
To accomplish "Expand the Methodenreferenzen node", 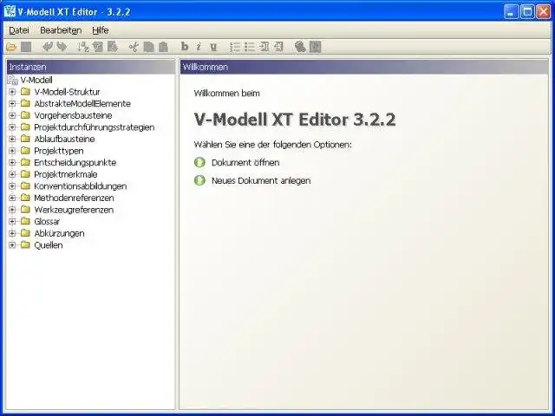I will coord(12,198).
